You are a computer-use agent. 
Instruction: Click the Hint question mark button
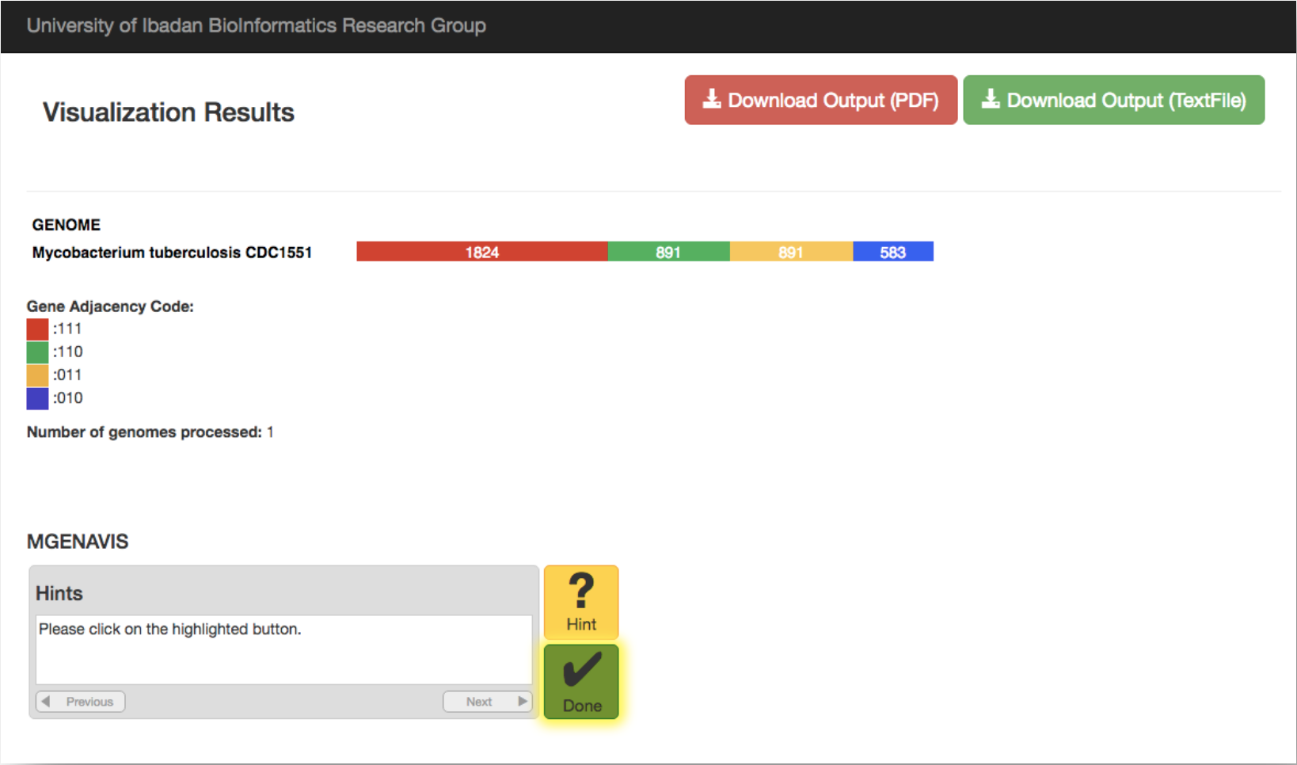pyautogui.click(x=581, y=602)
